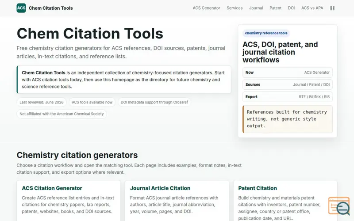Viewport: 354px width, 221px height.
Task: Click the 'References built for chemistry writing' note
Action: point(287,119)
